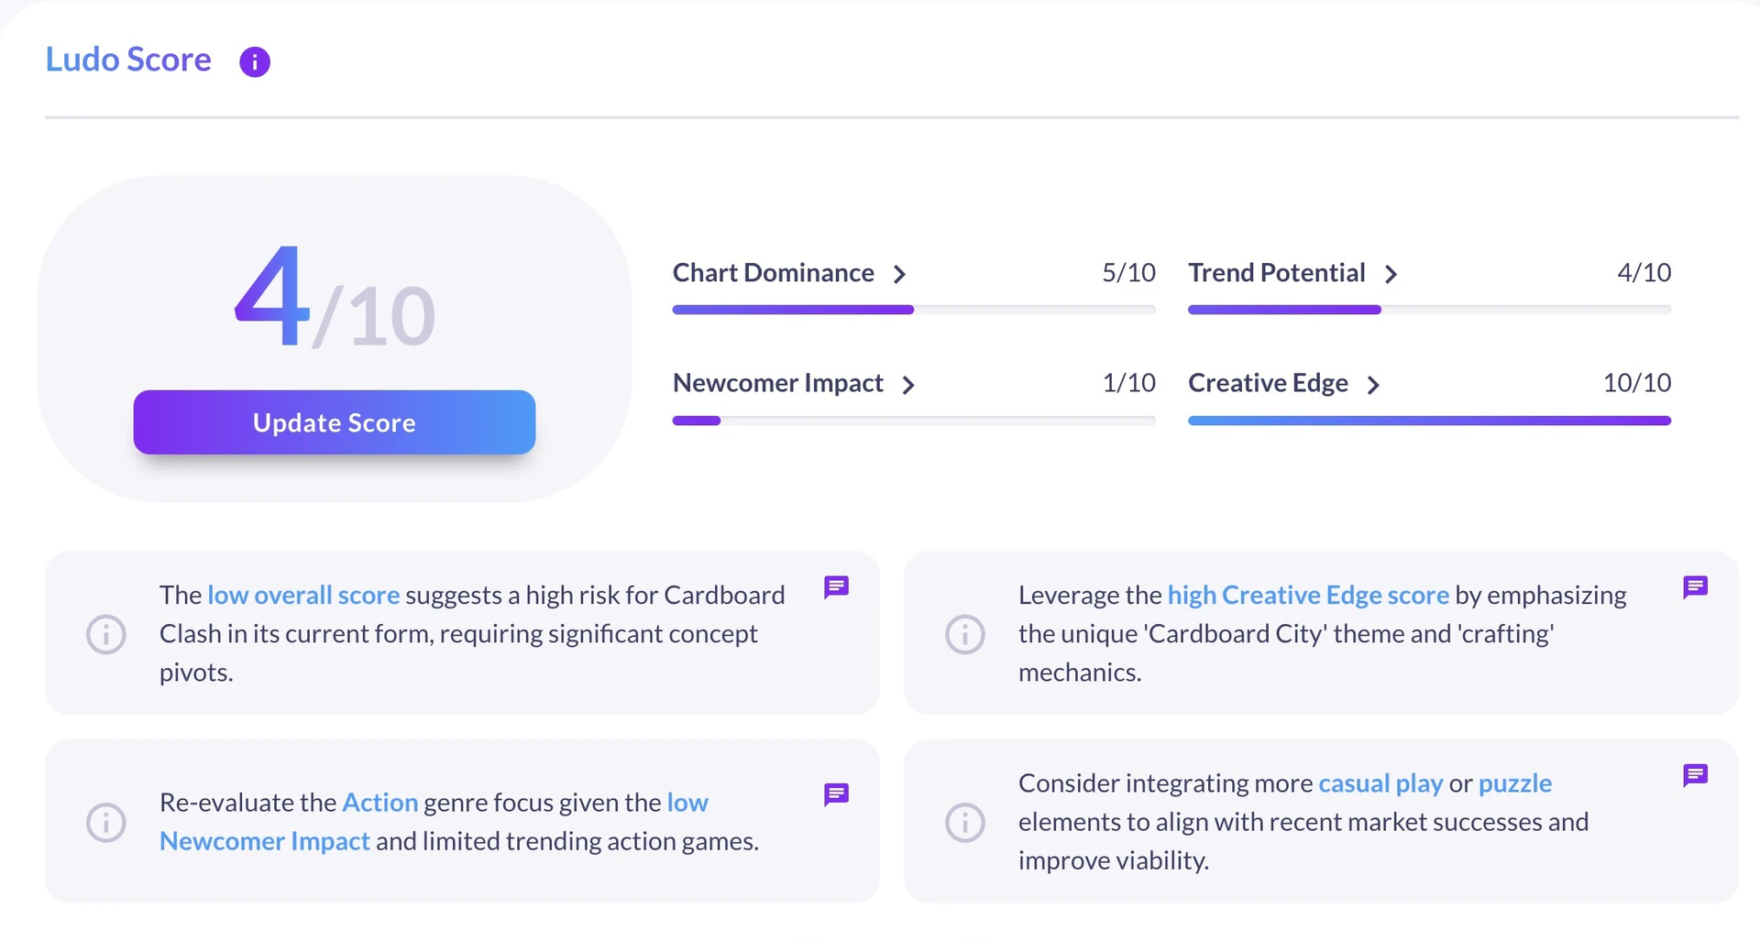Select the info icon on the Newcomer Impact advice card
This screenshot has height=941, width=1760.
(x=105, y=822)
